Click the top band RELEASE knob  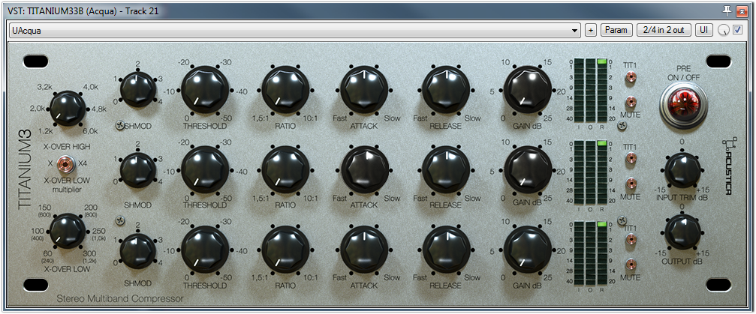pos(446,90)
